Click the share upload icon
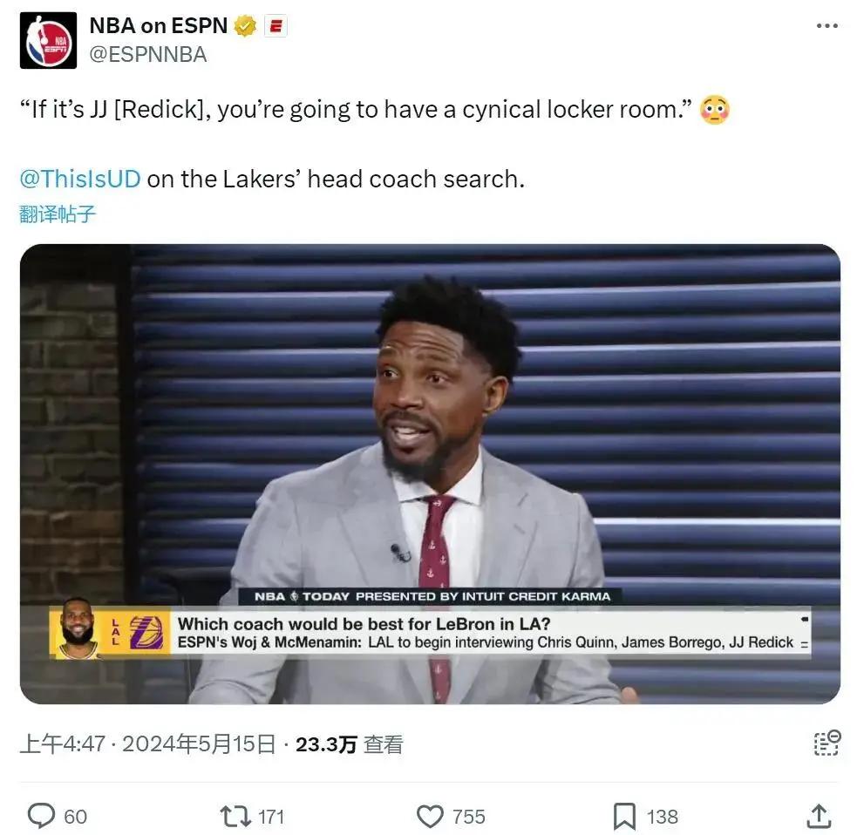The image size is (864, 835). click(x=819, y=816)
